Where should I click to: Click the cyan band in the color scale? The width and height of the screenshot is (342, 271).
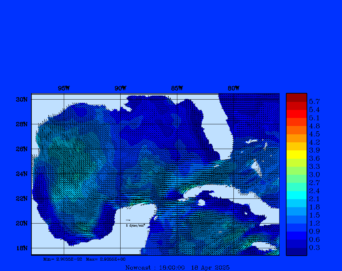pyautogui.click(x=296, y=195)
